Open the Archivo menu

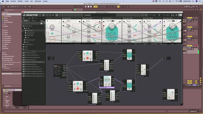13,1
